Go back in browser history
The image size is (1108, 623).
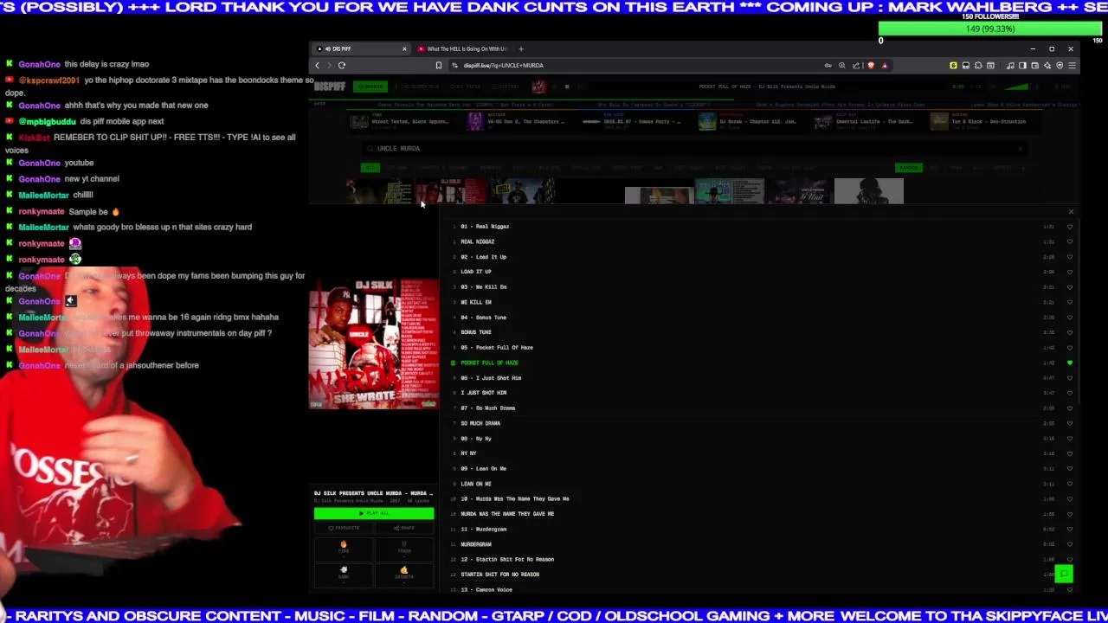(x=318, y=66)
